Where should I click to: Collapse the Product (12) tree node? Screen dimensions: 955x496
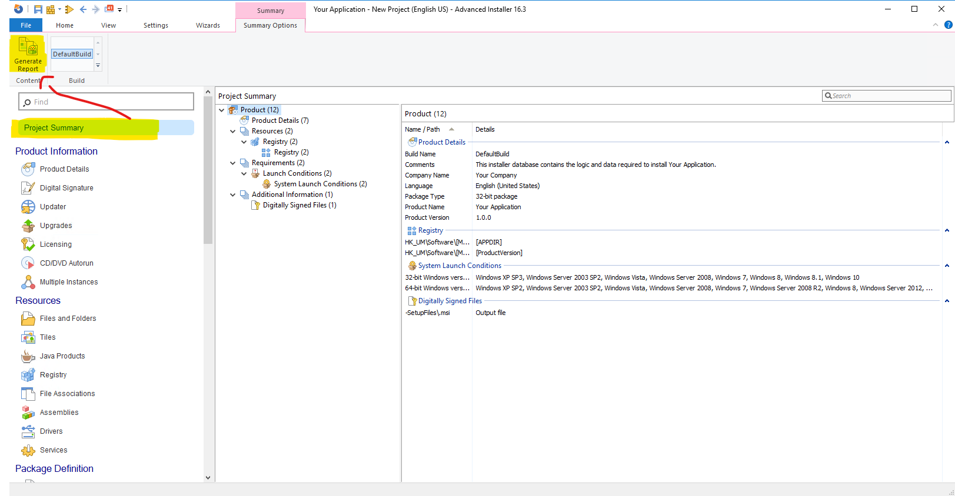click(222, 110)
